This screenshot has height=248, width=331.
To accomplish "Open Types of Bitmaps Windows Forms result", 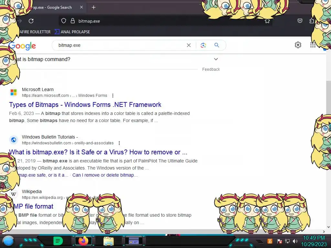I will pos(85,105).
